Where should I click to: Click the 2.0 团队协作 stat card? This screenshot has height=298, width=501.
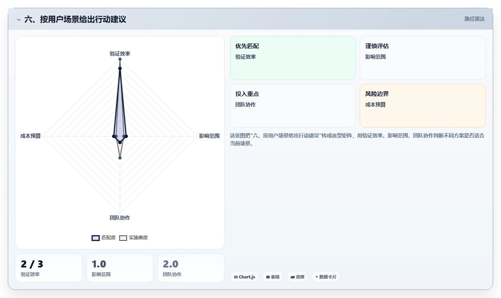click(191, 268)
